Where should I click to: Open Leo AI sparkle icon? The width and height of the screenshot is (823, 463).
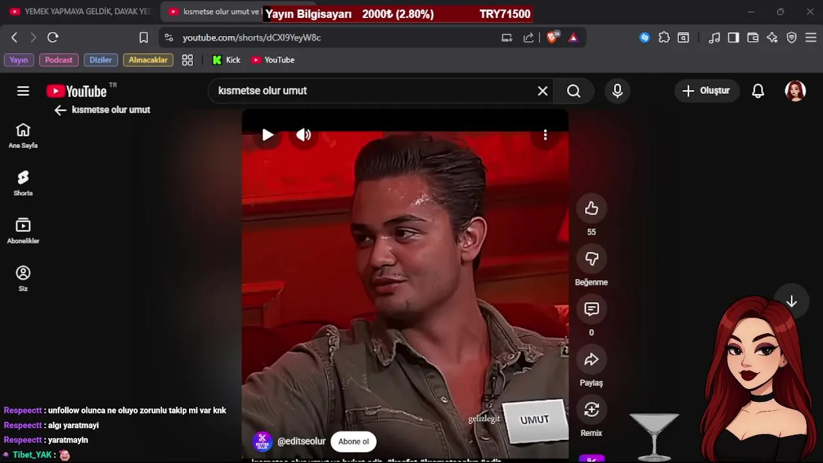tap(772, 38)
